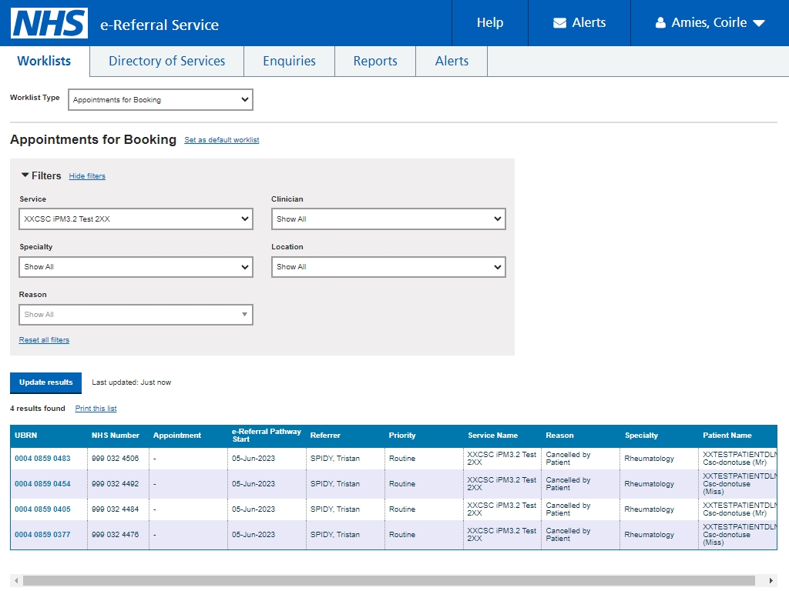789x591 pixels.
Task: Open the Worklist Type dropdown
Action: [160, 99]
